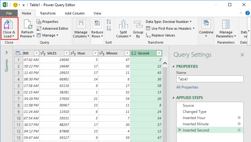
Task: Collapse the ribbon with the chevron
Action: click(x=241, y=13)
